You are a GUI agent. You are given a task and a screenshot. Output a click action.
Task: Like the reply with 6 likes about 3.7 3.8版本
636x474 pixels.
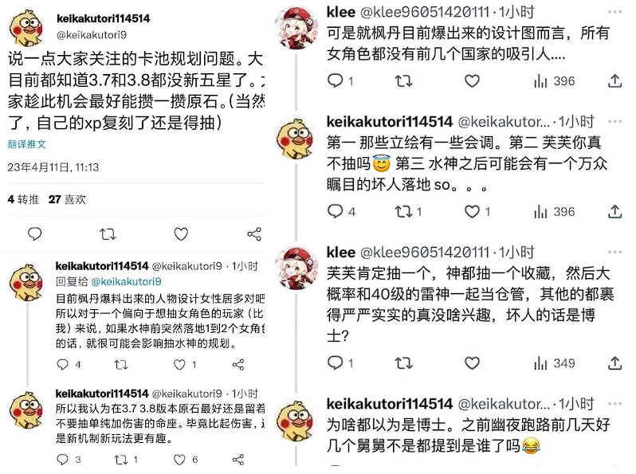click(x=186, y=460)
